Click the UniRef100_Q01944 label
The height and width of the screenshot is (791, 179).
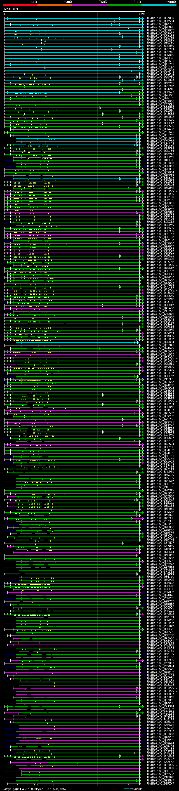[x=160, y=49]
